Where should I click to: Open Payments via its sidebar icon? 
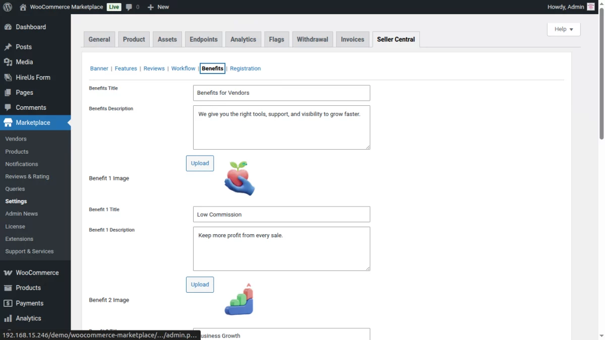click(8, 303)
